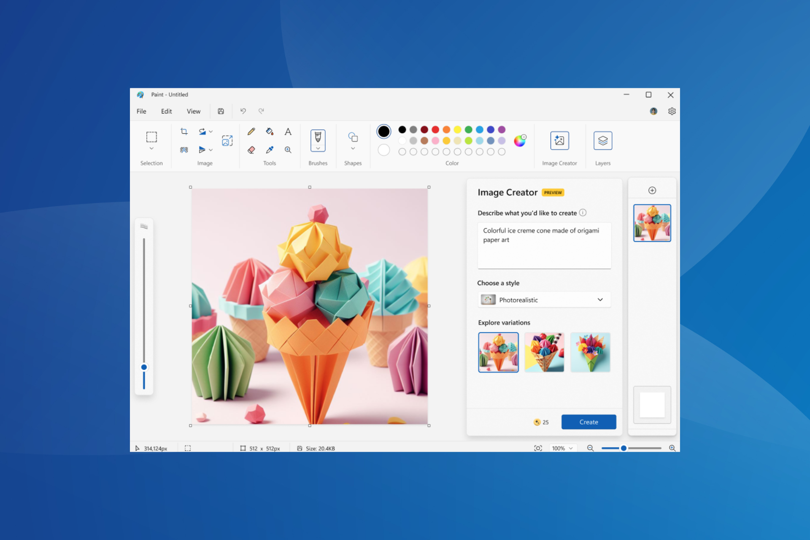The height and width of the screenshot is (540, 810).
Task: Select the ice cream layer thumbnail
Action: (652, 223)
